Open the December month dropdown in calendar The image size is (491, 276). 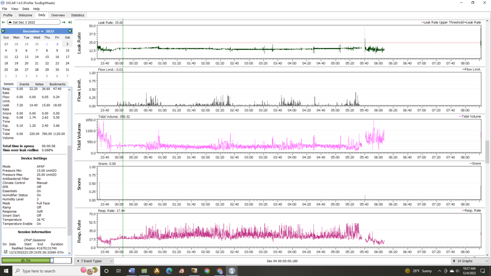point(33,31)
